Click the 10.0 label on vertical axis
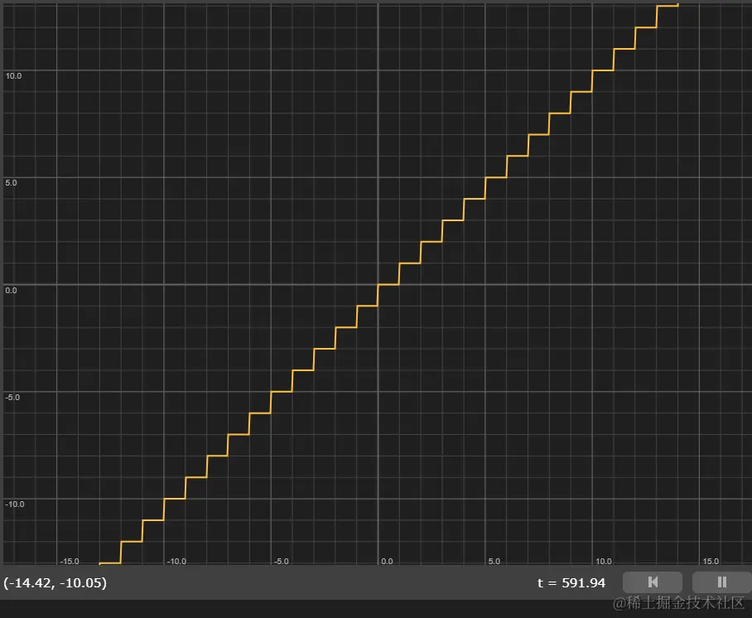Image resolution: width=752 pixels, height=618 pixels. pyautogui.click(x=13, y=76)
